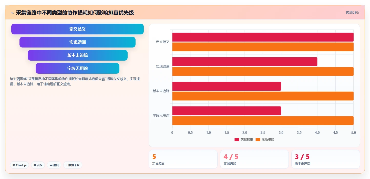Click the card title 采集链路中不同类型的协作损耗
This screenshot has width=370, height=179.
tap(75, 13)
